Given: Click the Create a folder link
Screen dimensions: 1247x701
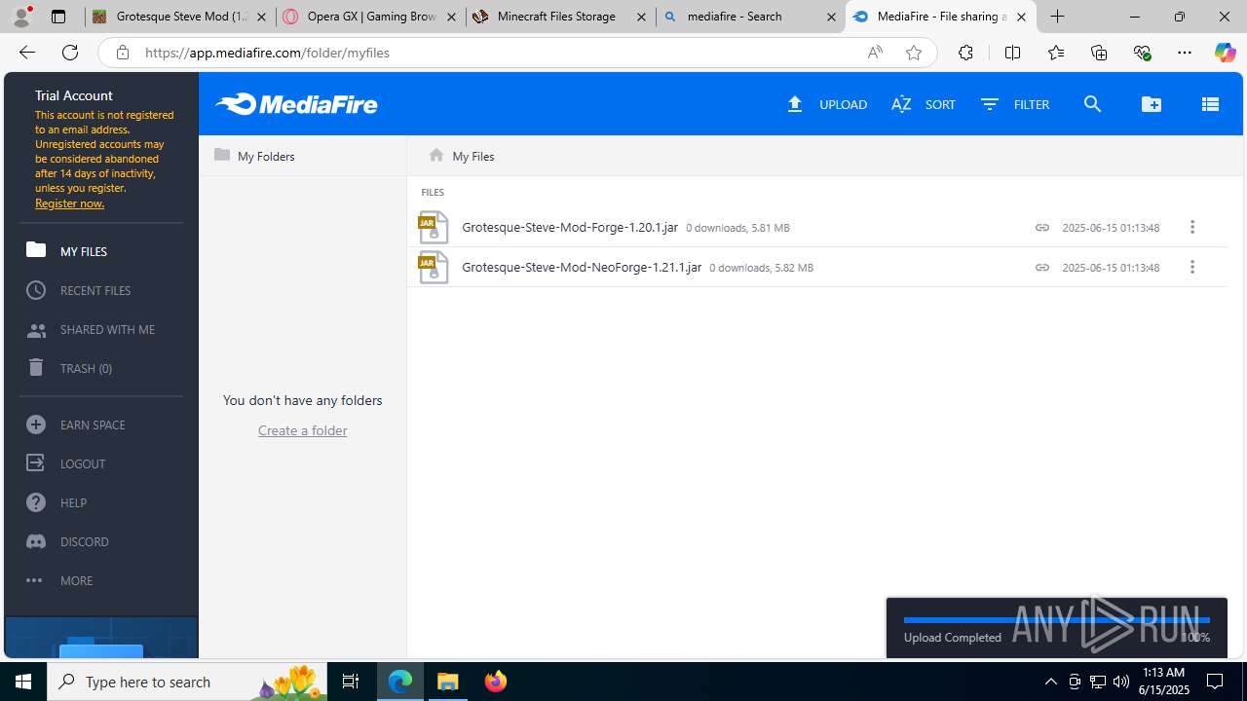Looking at the screenshot, I should (x=302, y=430).
